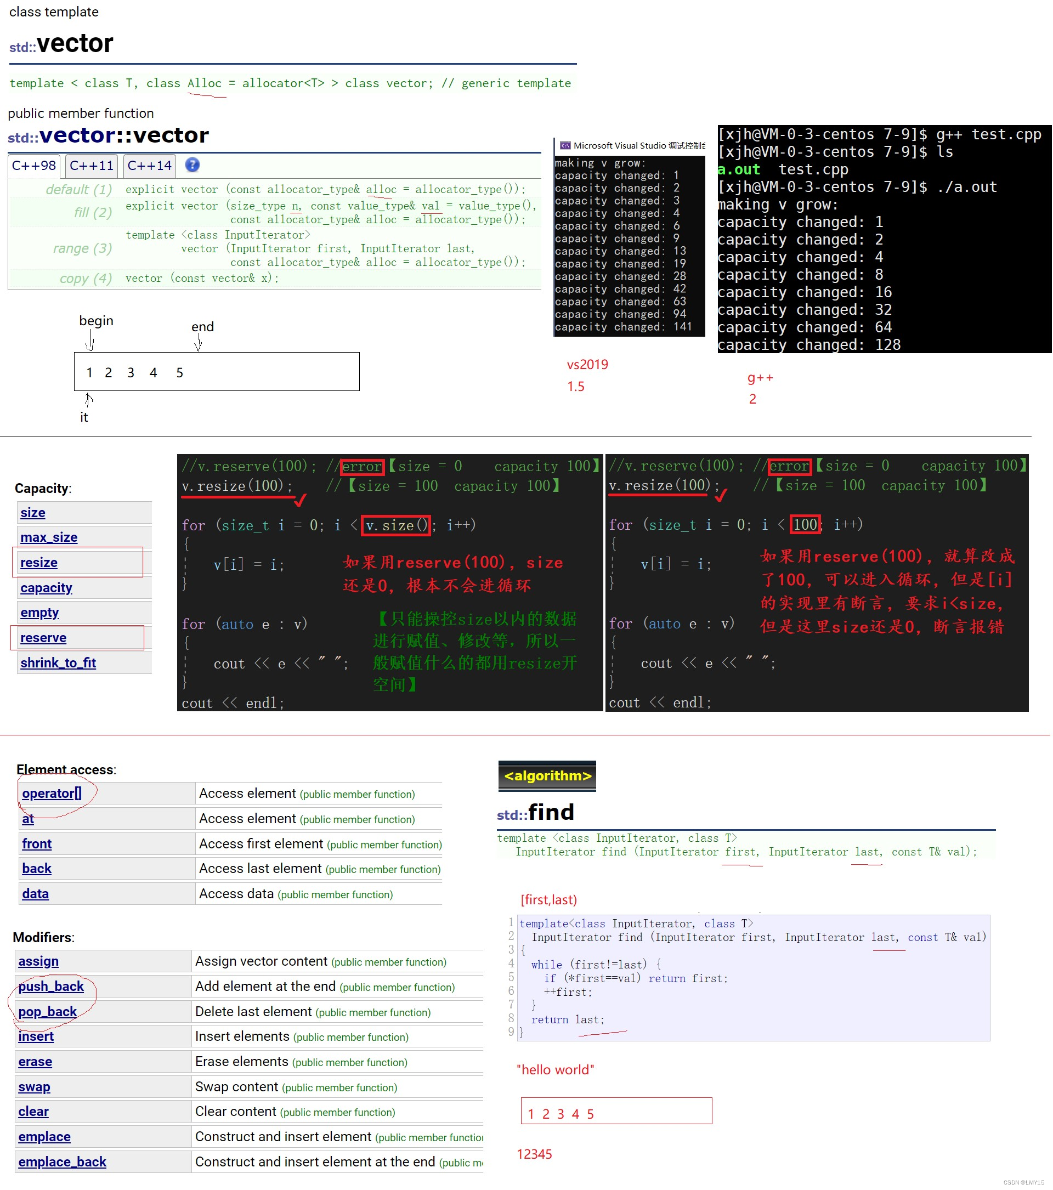The width and height of the screenshot is (1053, 1190).
Task: Switch to the C++11 tab
Action: 92,166
